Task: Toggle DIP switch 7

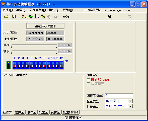Action: tap(40, 65)
